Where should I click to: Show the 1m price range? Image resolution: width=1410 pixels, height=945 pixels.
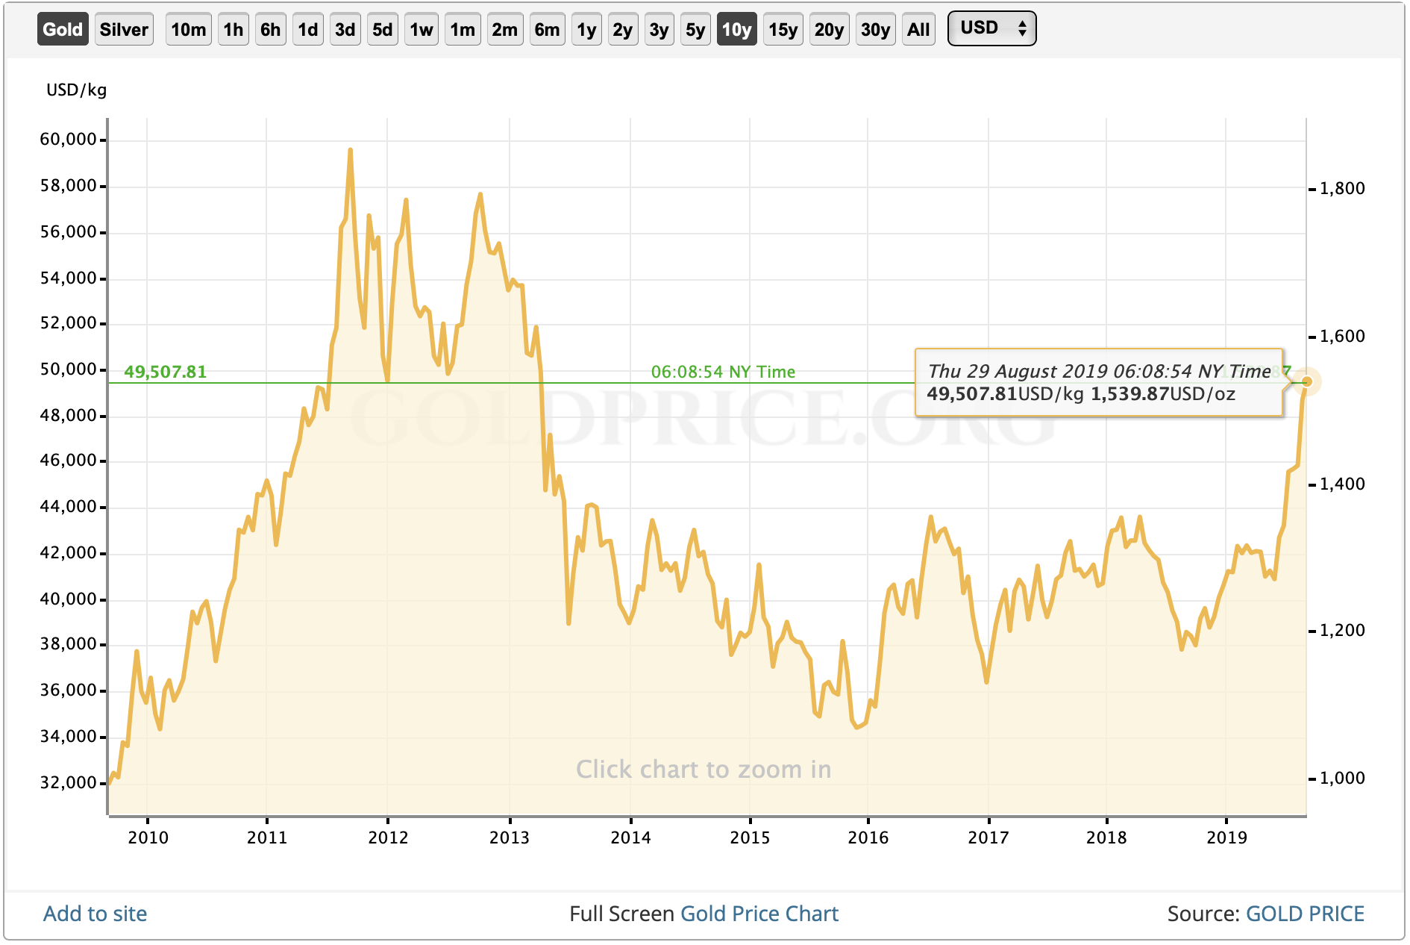(463, 30)
